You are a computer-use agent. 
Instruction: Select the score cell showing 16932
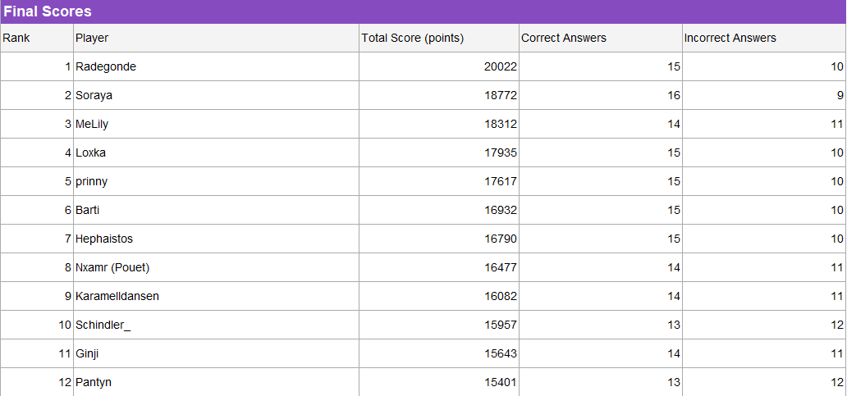click(439, 210)
